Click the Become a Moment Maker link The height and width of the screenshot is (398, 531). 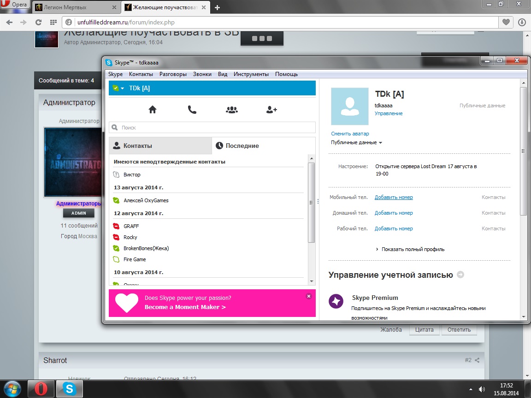(185, 307)
